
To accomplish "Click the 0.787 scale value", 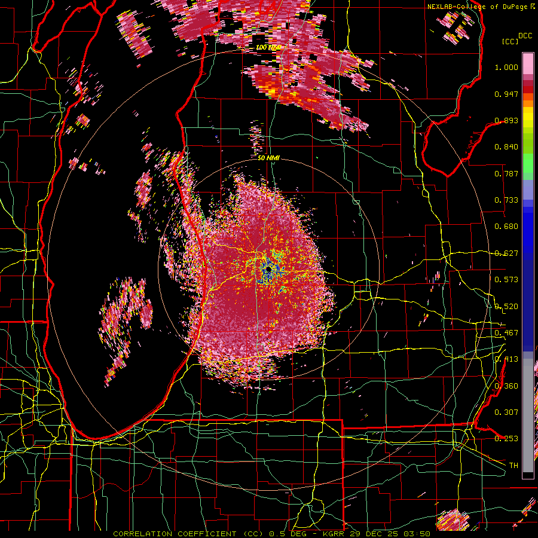I will click(x=506, y=173).
